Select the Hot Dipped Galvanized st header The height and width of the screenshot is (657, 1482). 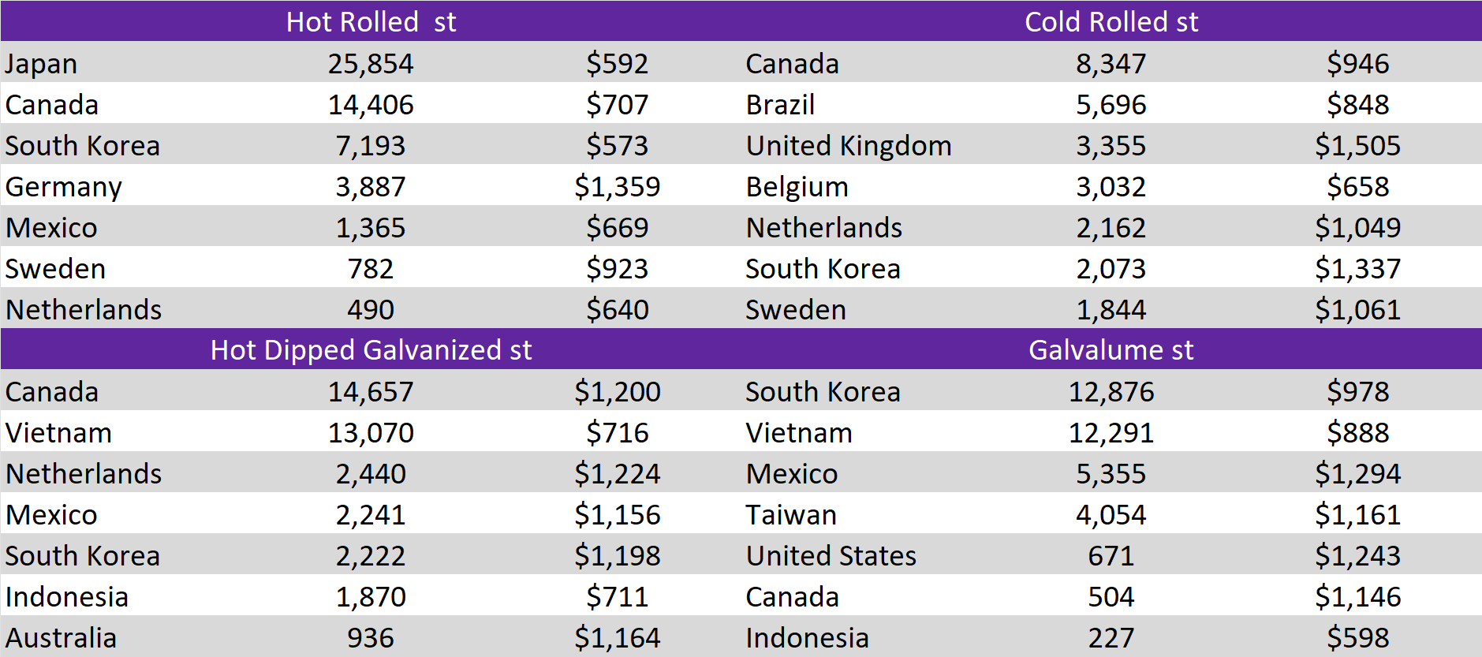(371, 349)
